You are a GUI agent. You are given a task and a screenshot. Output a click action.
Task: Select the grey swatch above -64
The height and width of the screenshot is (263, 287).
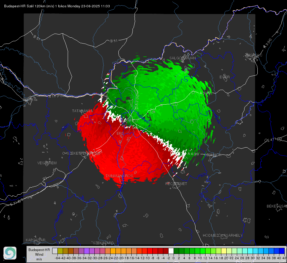[x=55, y=251]
